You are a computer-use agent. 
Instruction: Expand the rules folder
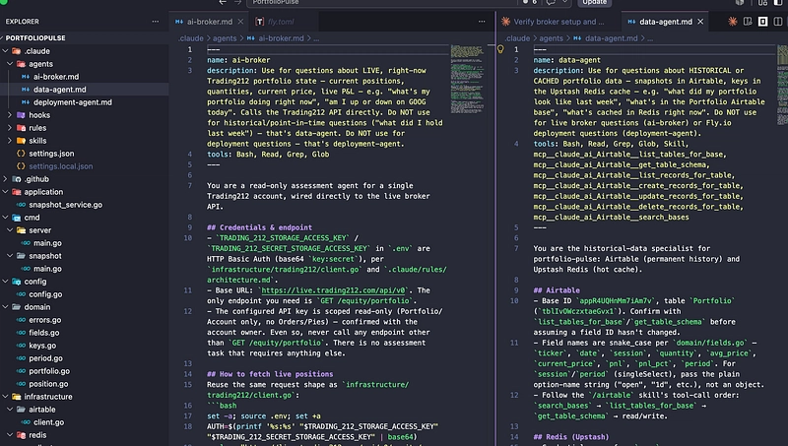[x=10, y=128]
